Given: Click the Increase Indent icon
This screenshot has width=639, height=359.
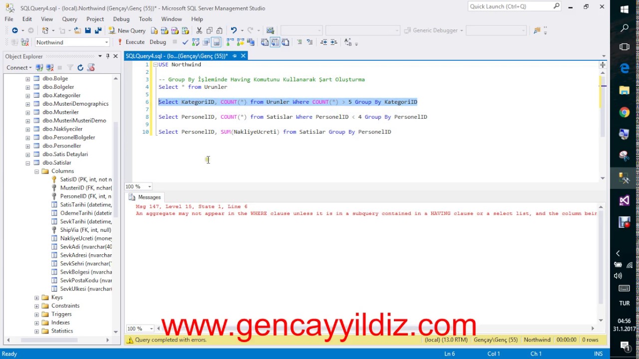Looking at the screenshot, I should (334, 42).
